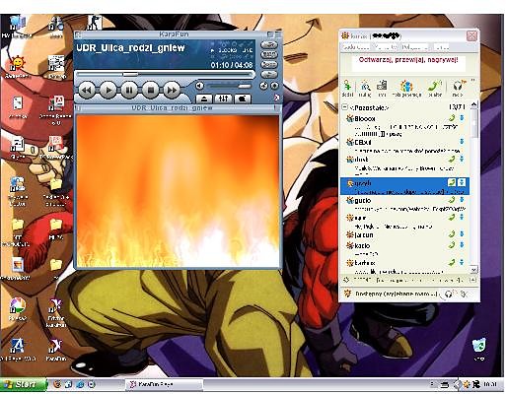
Task: Expand dusk row blue arrow
Action: [x=462, y=160]
